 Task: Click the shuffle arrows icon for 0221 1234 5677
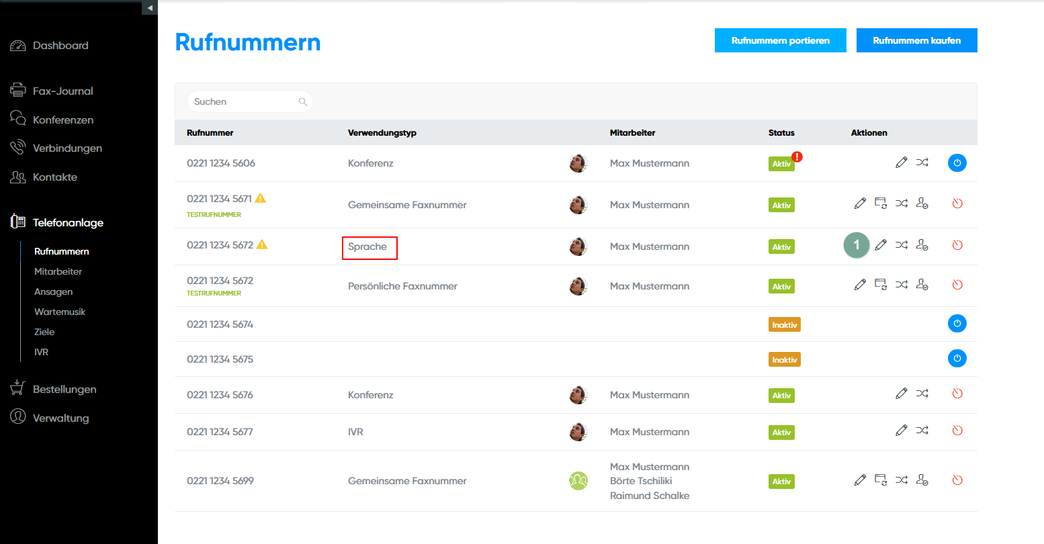[922, 430]
